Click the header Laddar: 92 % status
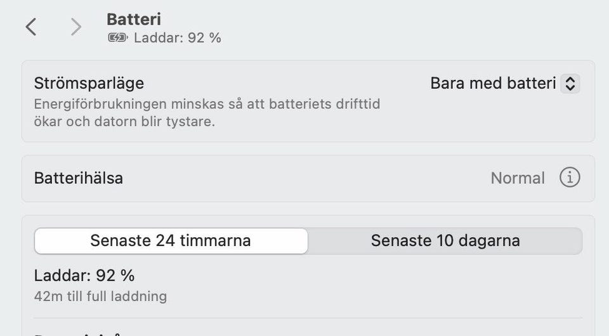This screenshot has height=336, width=609. click(178, 38)
